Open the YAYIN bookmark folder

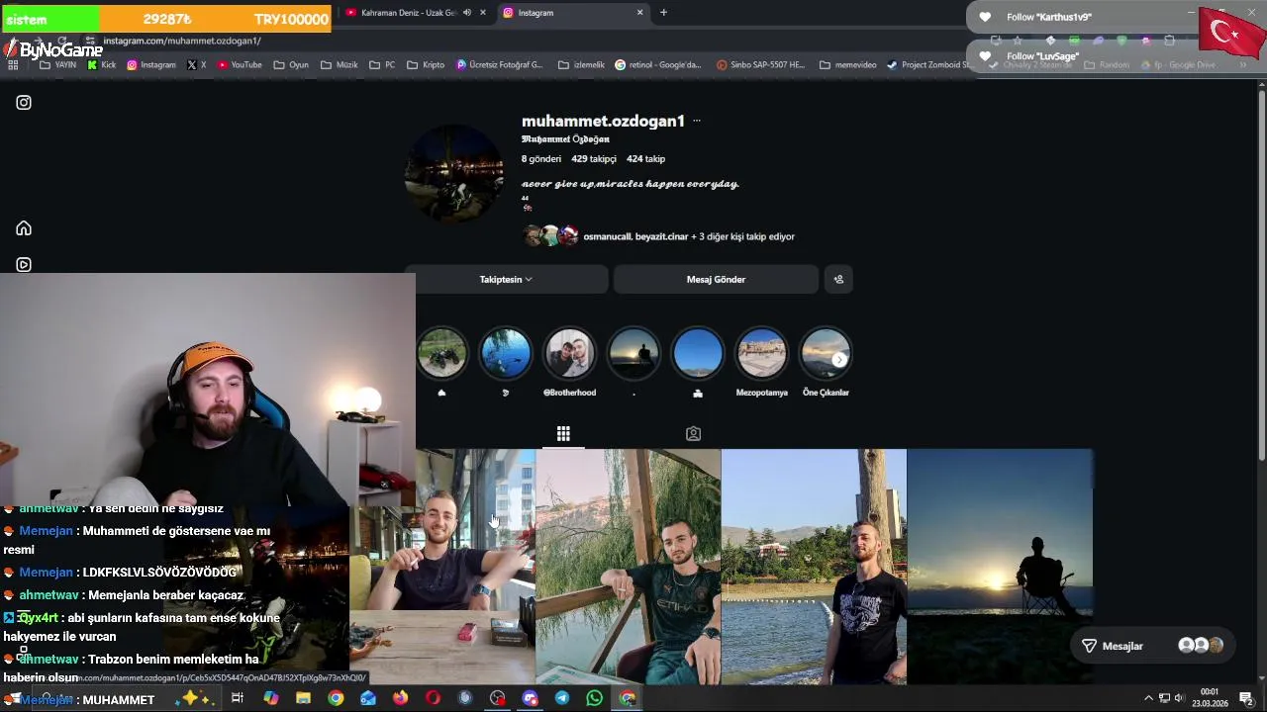pyautogui.click(x=57, y=65)
